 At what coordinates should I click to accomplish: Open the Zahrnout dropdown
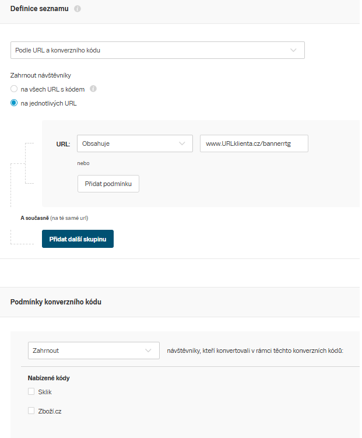click(x=94, y=351)
